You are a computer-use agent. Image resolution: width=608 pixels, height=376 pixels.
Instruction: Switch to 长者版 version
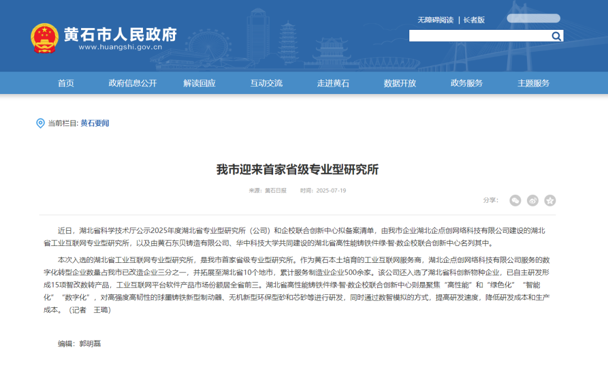[x=474, y=20]
